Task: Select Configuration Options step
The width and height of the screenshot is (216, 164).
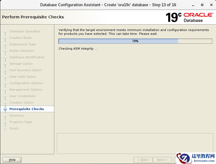Action: pos(26,83)
